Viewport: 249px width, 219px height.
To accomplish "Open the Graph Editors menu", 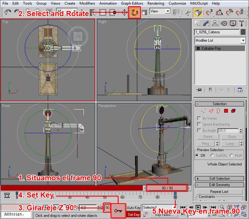I will (132, 3).
